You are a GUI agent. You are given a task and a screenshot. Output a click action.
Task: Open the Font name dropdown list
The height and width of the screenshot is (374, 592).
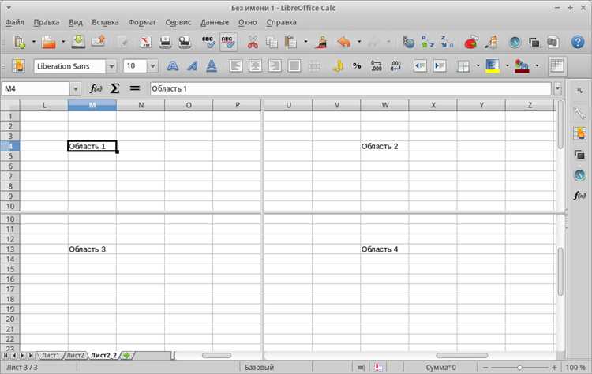click(111, 66)
